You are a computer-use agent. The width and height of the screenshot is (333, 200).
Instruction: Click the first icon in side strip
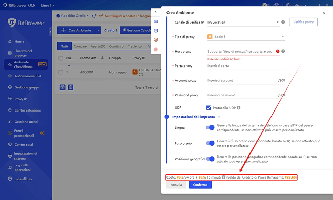[156, 21]
